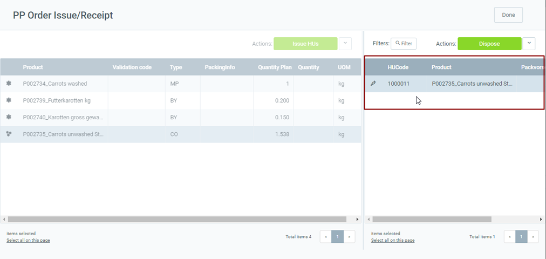This screenshot has width=546, height=259.
Task: Click the Quantity column header
Action: pos(309,67)
